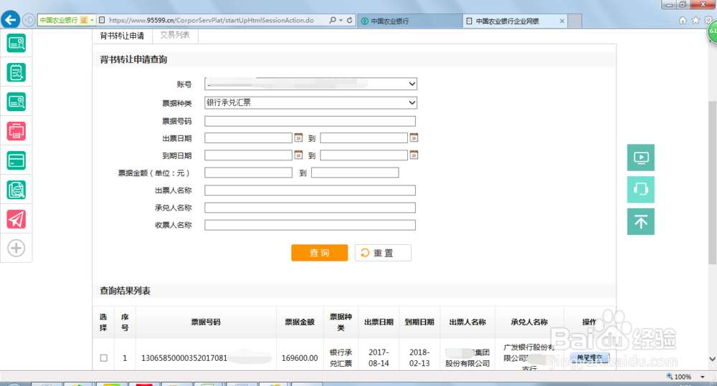717x386 pixels.
Task: Open calendar for 出票日期 end date
Action: tap(414, 137)
